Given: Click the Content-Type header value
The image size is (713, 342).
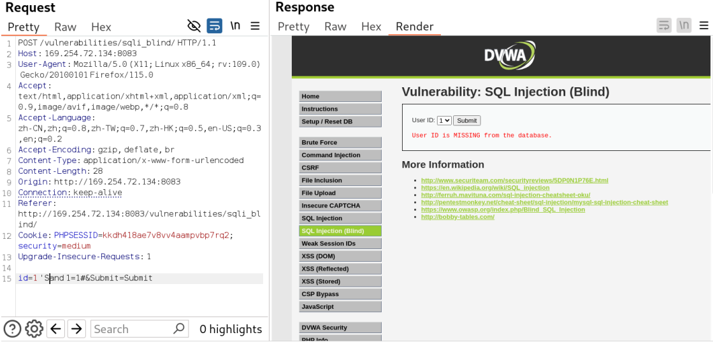Looking at the screenshot, I should pos(163,160).
